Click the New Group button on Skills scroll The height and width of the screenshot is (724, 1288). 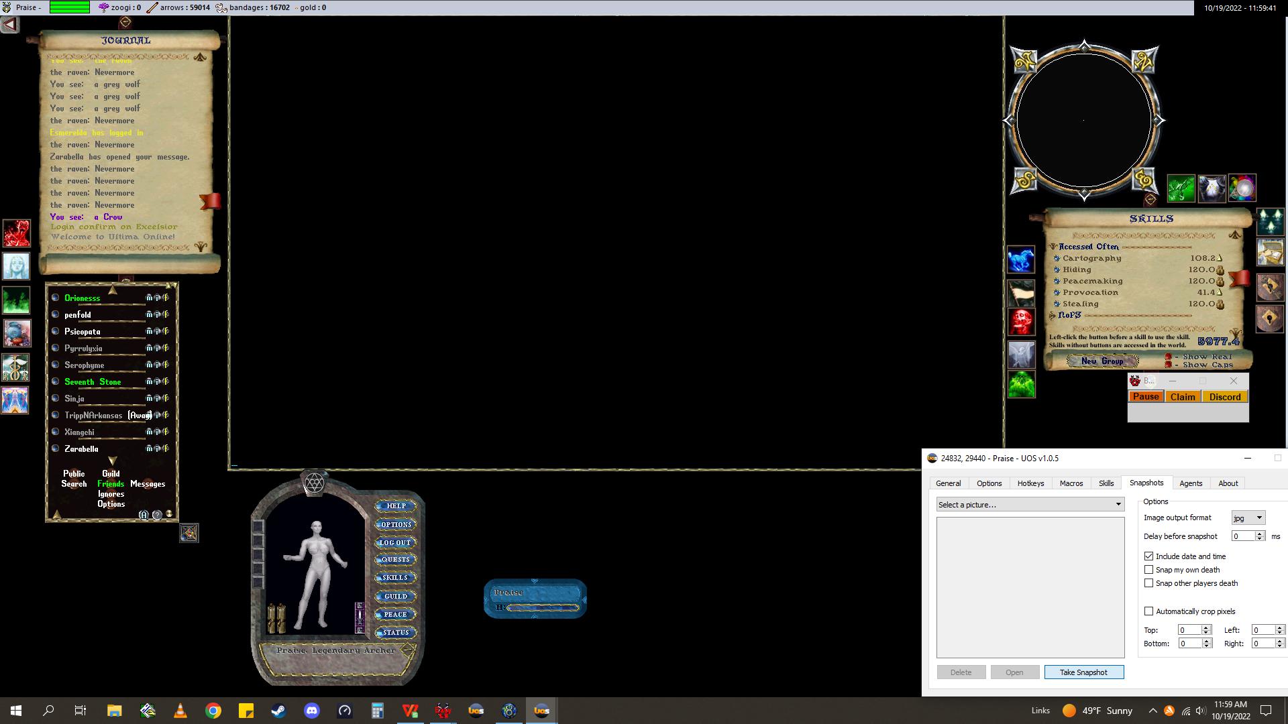(x=1102, y=361)
